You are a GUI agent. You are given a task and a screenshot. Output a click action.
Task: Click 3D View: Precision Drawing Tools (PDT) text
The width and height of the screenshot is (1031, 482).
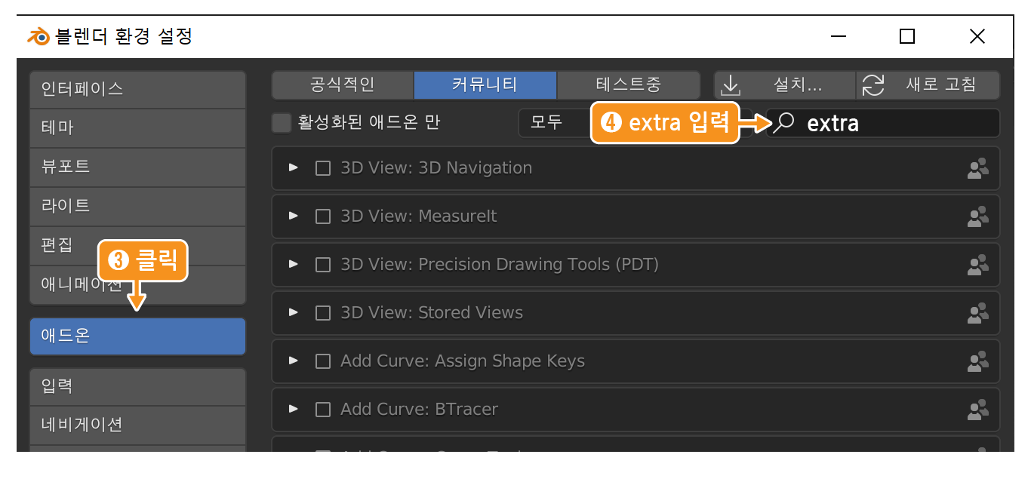tap(500, 265)
